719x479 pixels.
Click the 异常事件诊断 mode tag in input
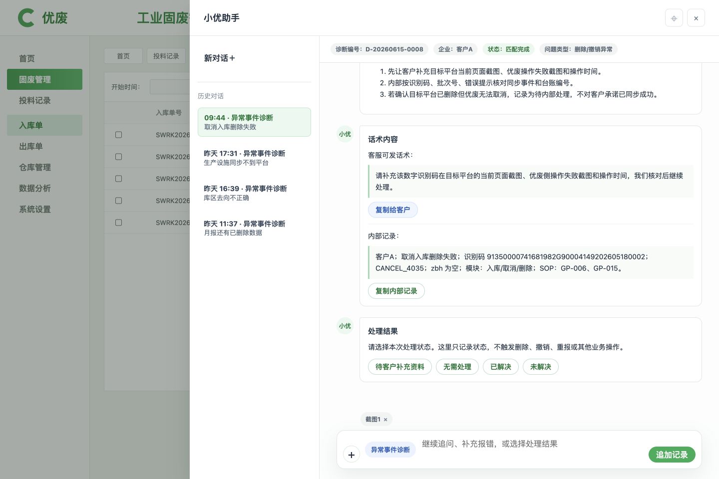click(x=390, y=450)
